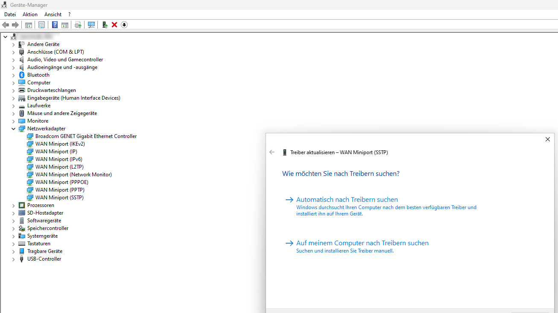Toggle the console tree toolbar icon
558x313 pixels.
(29, 25)
